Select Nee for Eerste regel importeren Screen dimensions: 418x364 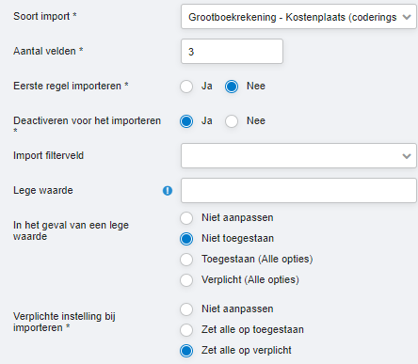click(x=232, y=87)
